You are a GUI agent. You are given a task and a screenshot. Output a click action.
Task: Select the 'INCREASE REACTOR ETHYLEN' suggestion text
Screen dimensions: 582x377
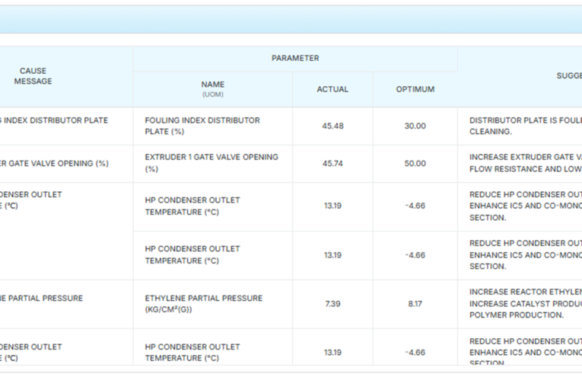[x=526, y=303]
